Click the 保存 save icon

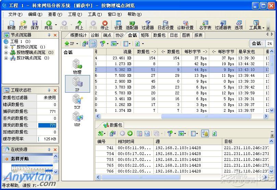(x=35, y=25)
